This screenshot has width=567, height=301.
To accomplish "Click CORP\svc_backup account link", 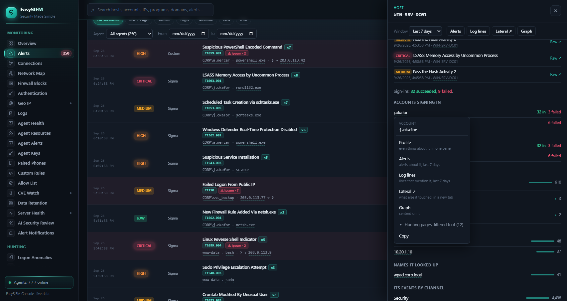I will point(218,198).
